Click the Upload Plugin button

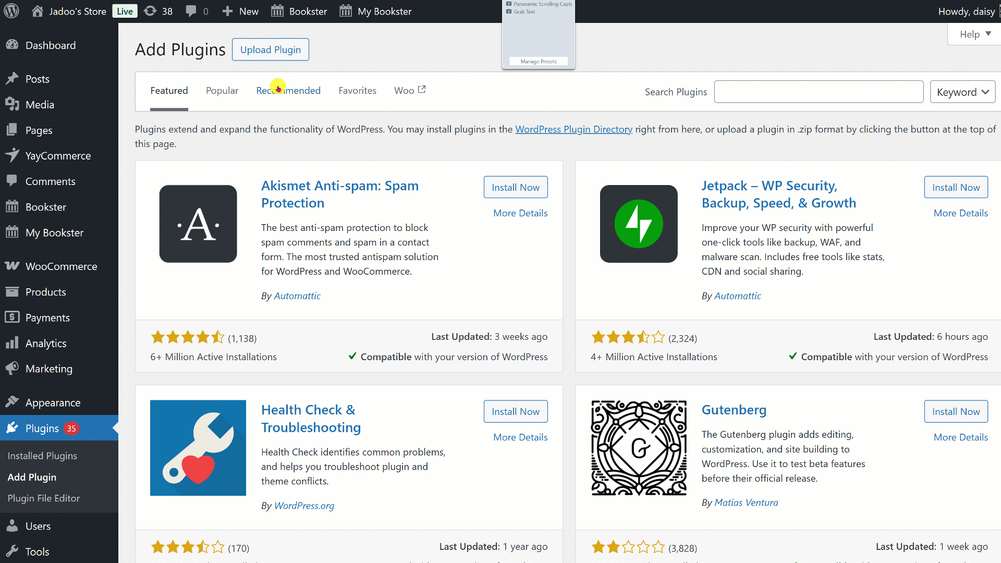[270, 50]
